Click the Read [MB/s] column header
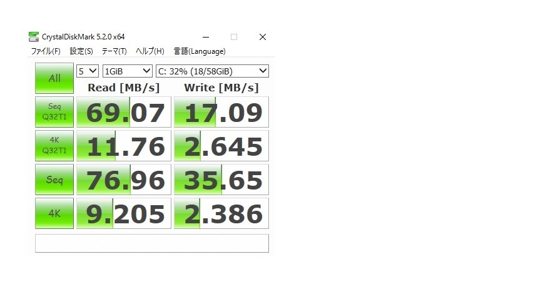 coord(123,88)
